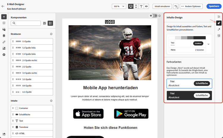Select the n:n-Spalte structure
The height and width of the screenshot is (138, 223).
(32, 92)
